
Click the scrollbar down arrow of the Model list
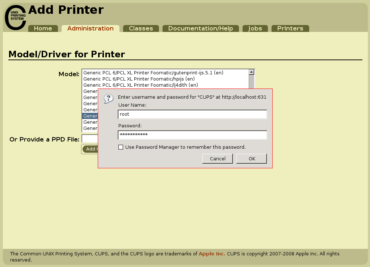tap(251, 129)
